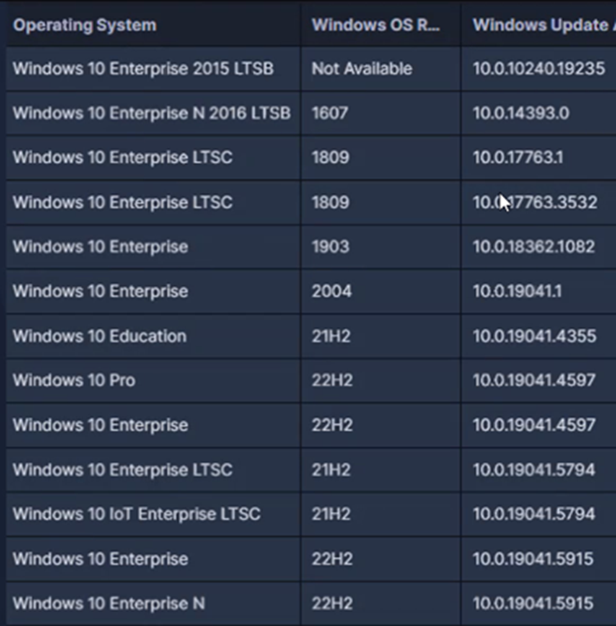The width and height of the screenshot is (616, 626).
Task: Select the Windows 10 Enterprise 2015 LTSB cell
Action: point(143,69)
